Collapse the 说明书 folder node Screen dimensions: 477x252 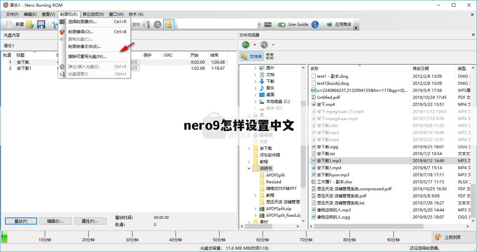pos(249,168)
